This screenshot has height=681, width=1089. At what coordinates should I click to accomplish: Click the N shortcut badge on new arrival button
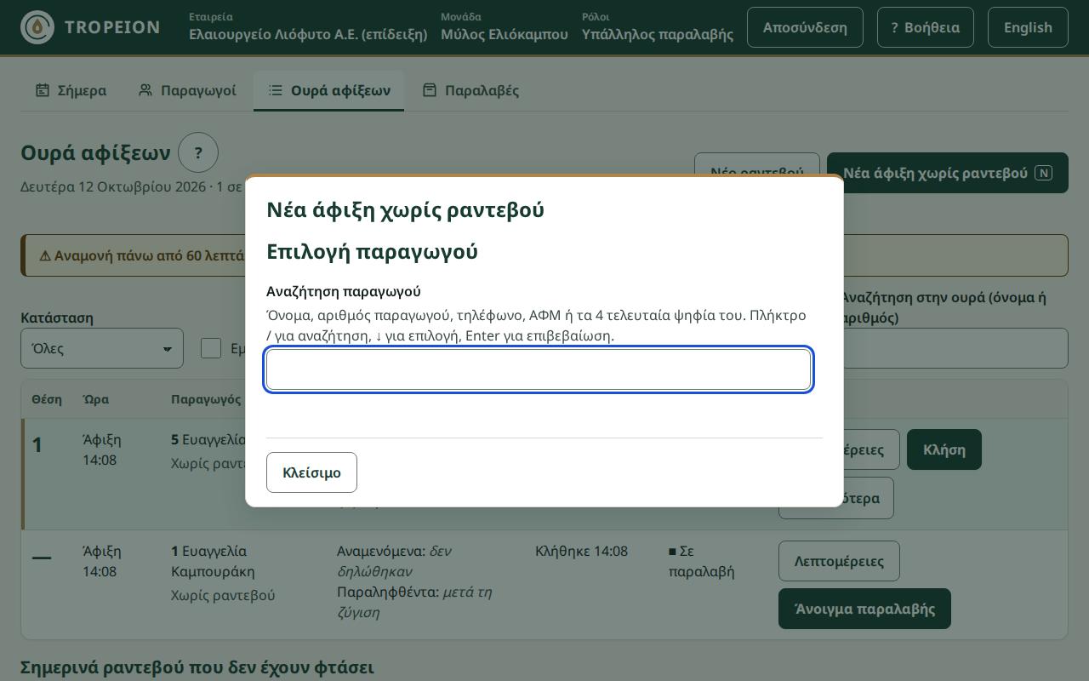tap(1043, 173)
